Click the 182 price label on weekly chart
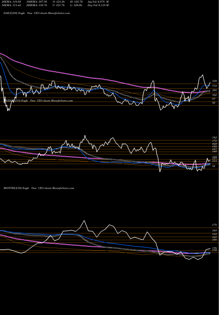The height and width of the screenshot is (315, 219). tap(215, 138)
